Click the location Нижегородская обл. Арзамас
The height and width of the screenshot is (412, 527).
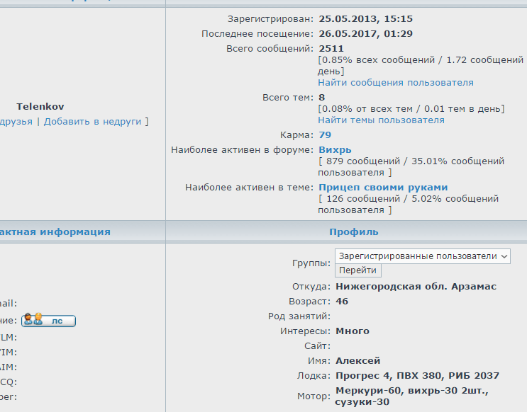click(x=416, y=287)
